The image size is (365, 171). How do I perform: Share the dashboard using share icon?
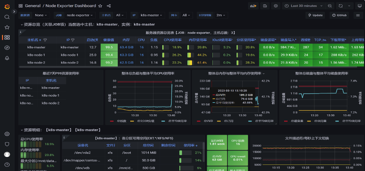point(109,6)
